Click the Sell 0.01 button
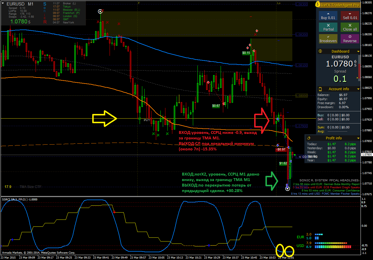 350,16
